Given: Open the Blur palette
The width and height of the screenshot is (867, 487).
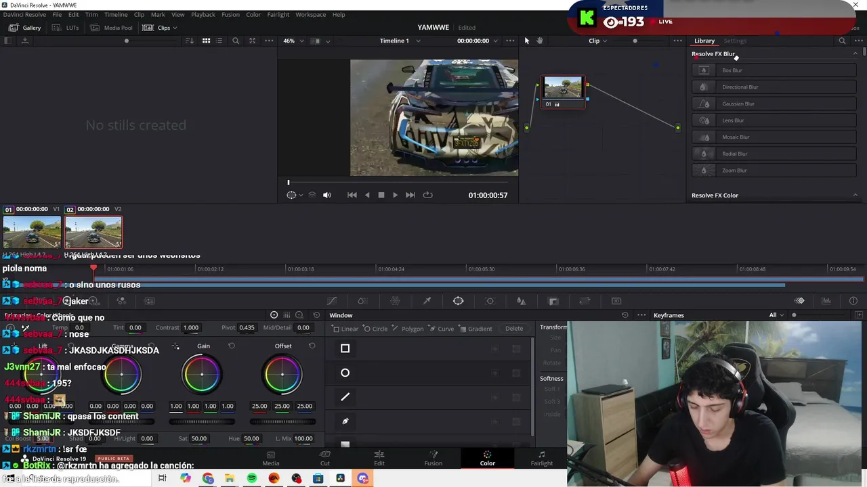Looking at the screenshot, I should 521,301.
